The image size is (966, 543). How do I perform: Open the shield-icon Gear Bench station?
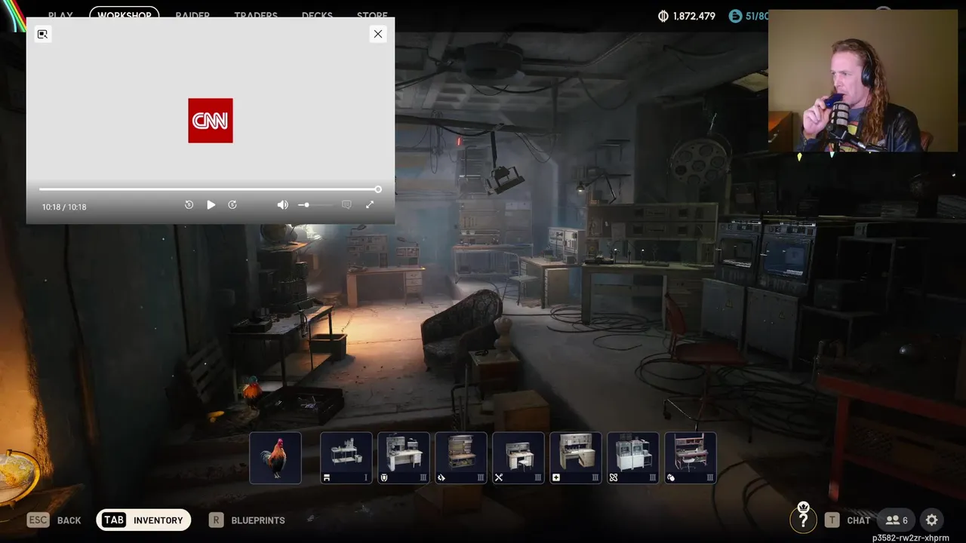(404, 458)
